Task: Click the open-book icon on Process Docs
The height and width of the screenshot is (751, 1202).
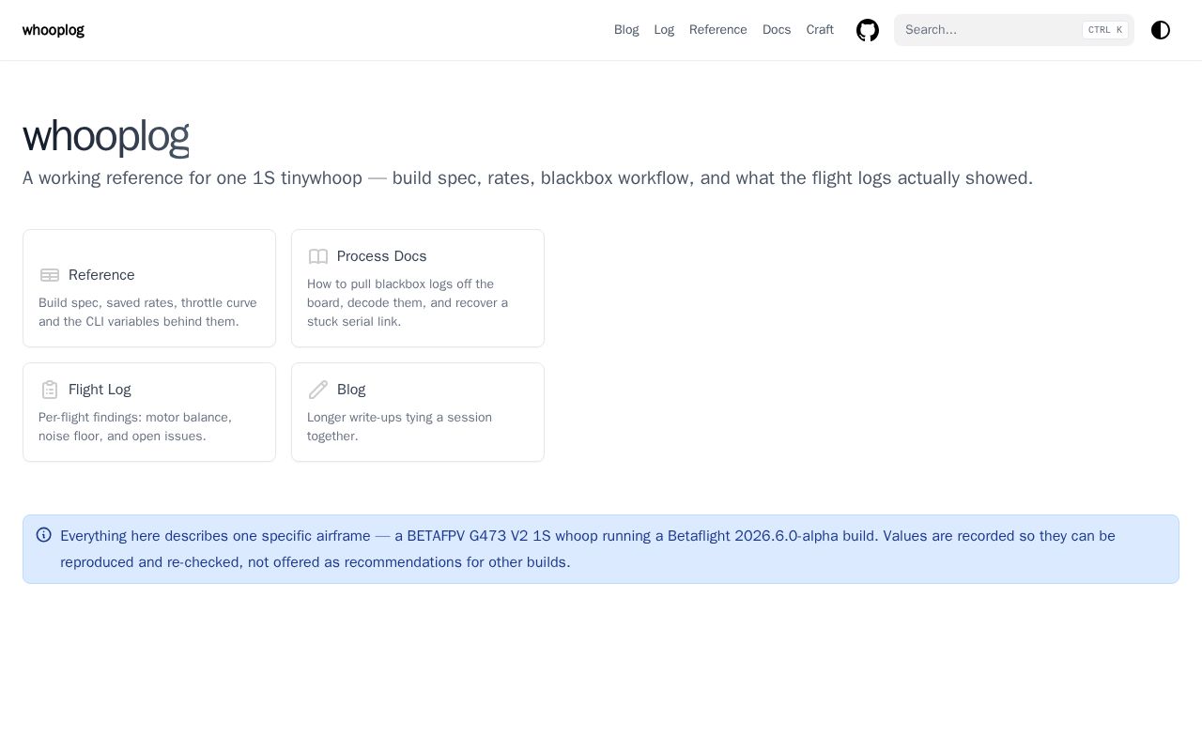Action: (x=318, y=256)
